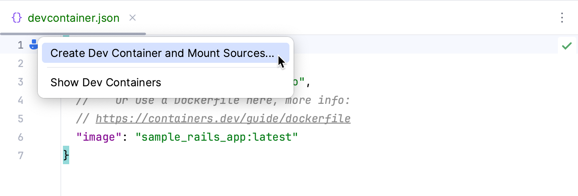Select Show Dev Containers menu entry
This screenshot has width=578, height=196.
pyautogui.click(x=106, y=83)
